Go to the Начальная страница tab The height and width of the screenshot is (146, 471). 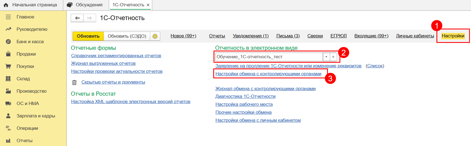click(34, 5)
